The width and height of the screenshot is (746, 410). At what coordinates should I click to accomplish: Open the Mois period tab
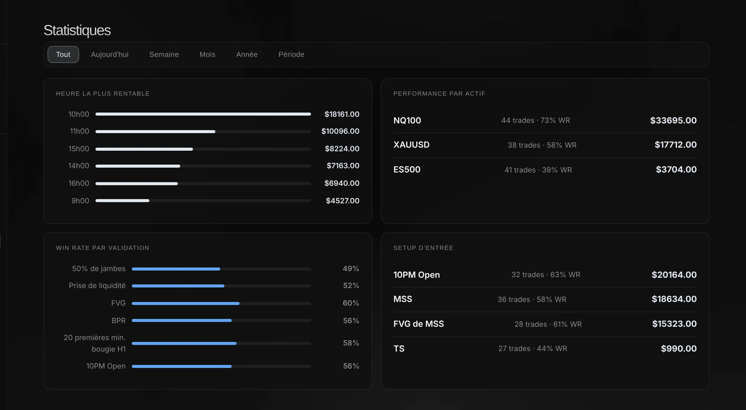point(207,54)
